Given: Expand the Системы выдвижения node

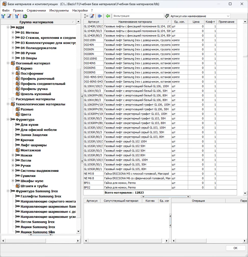Looking at the screenshot, I should [13, 171].
